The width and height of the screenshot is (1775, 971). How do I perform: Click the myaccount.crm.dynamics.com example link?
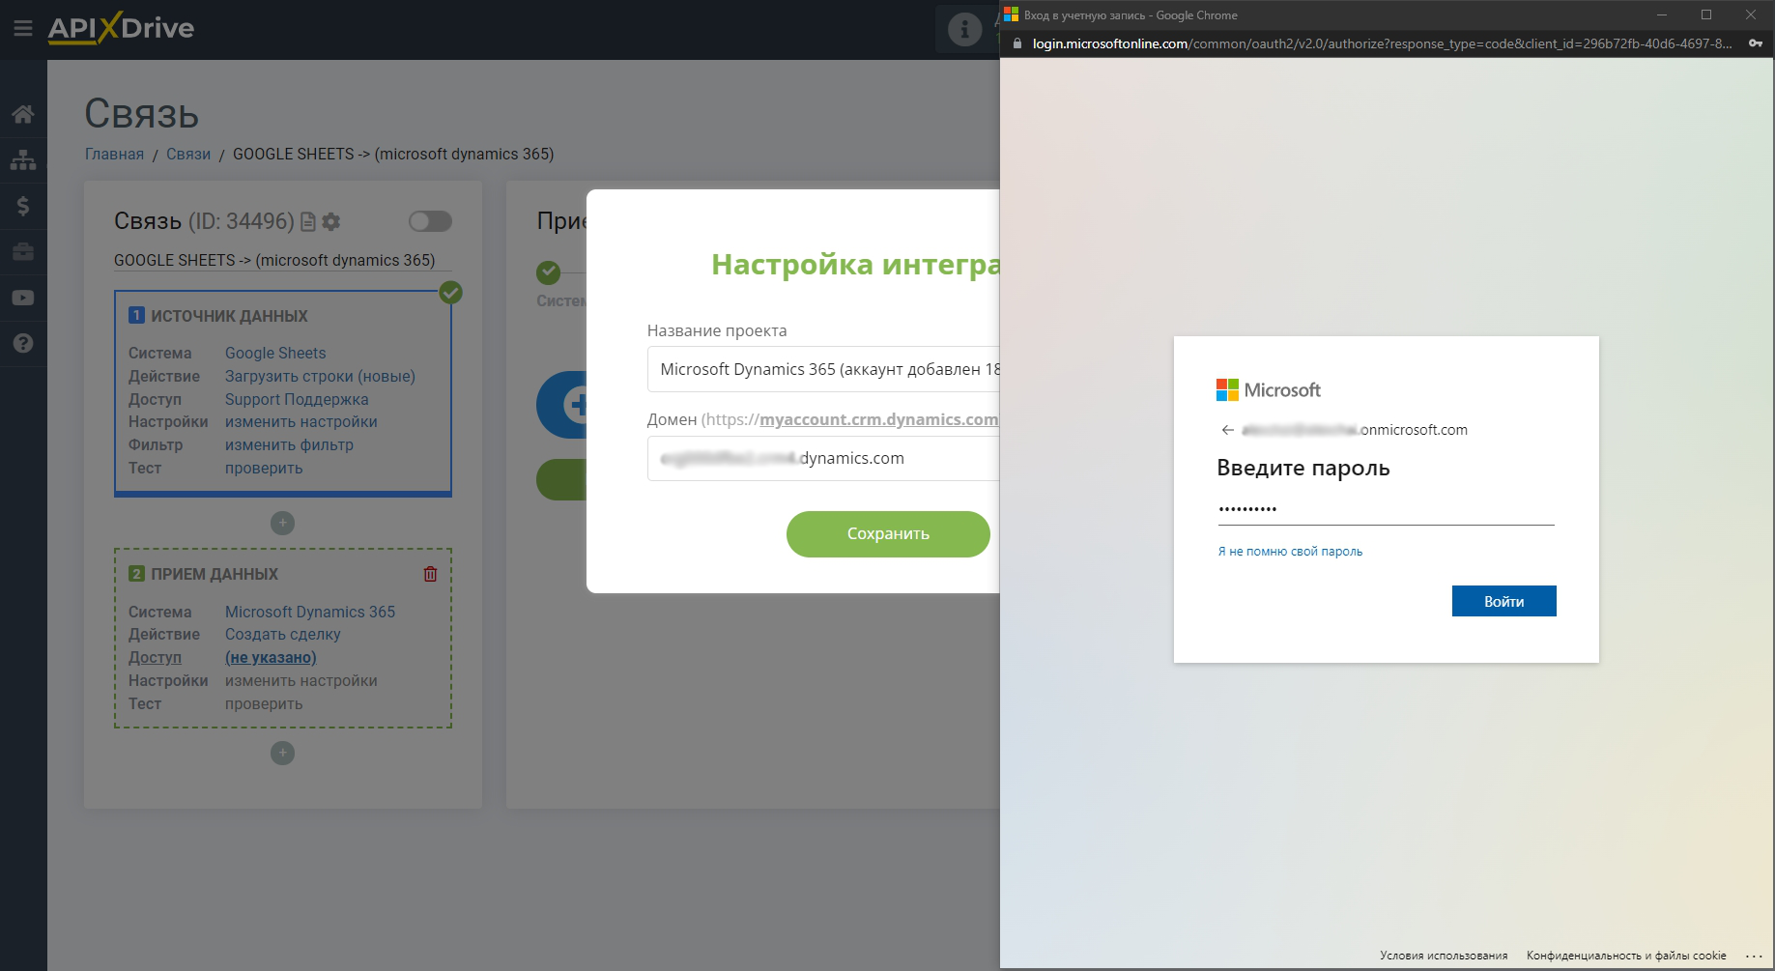click(x=878, y=419)
